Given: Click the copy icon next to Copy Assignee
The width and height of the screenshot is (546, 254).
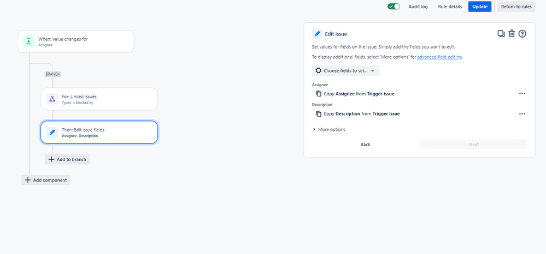Looking at the screenshot, I should tap(319, 93).
